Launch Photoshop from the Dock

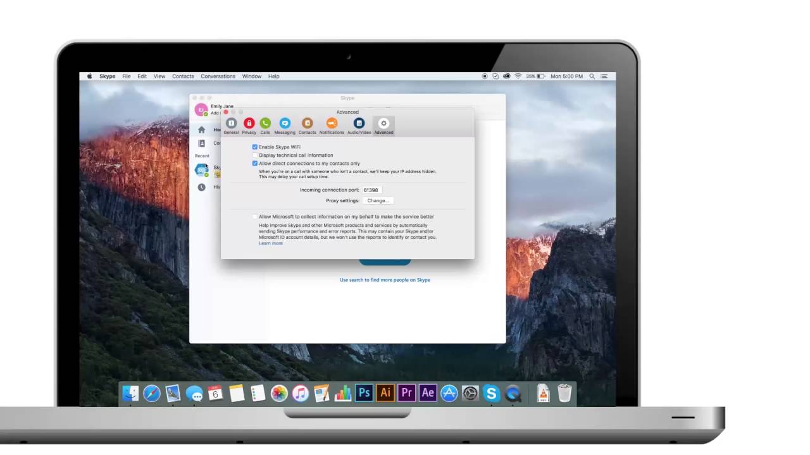(x=364, y=393)
